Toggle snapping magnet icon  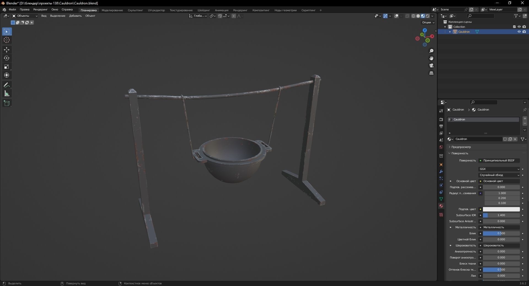220,16
